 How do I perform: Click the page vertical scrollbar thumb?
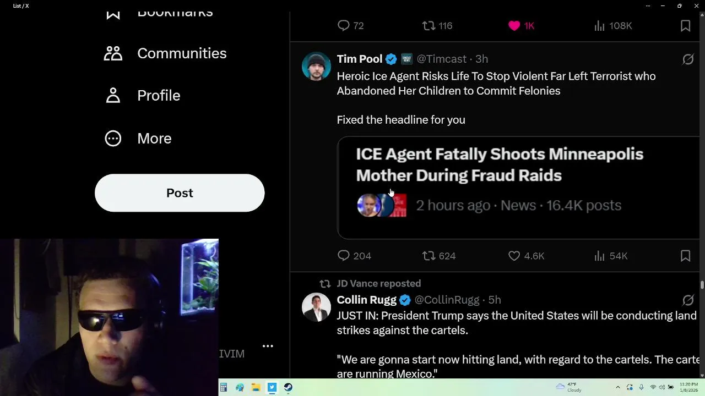tap(702, 284)
